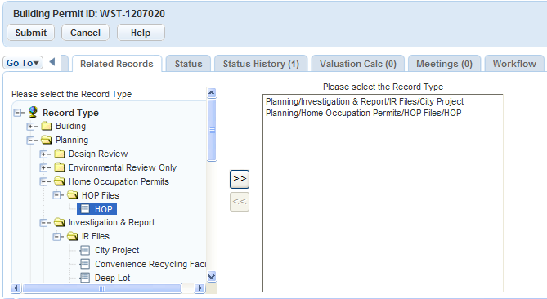Screen dimensions: 547x299
Task: Collapse the Planning tree node
Action: [31, 140]
